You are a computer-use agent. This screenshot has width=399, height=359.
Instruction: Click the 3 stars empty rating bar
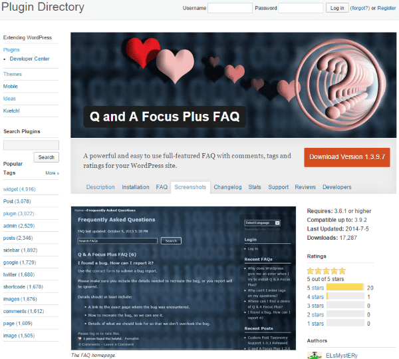tap(345, 305)
